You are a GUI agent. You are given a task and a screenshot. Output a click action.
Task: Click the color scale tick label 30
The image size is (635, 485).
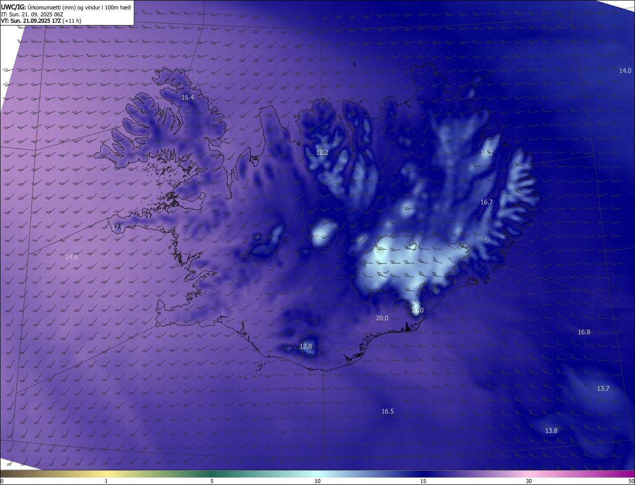pos(529,481)
